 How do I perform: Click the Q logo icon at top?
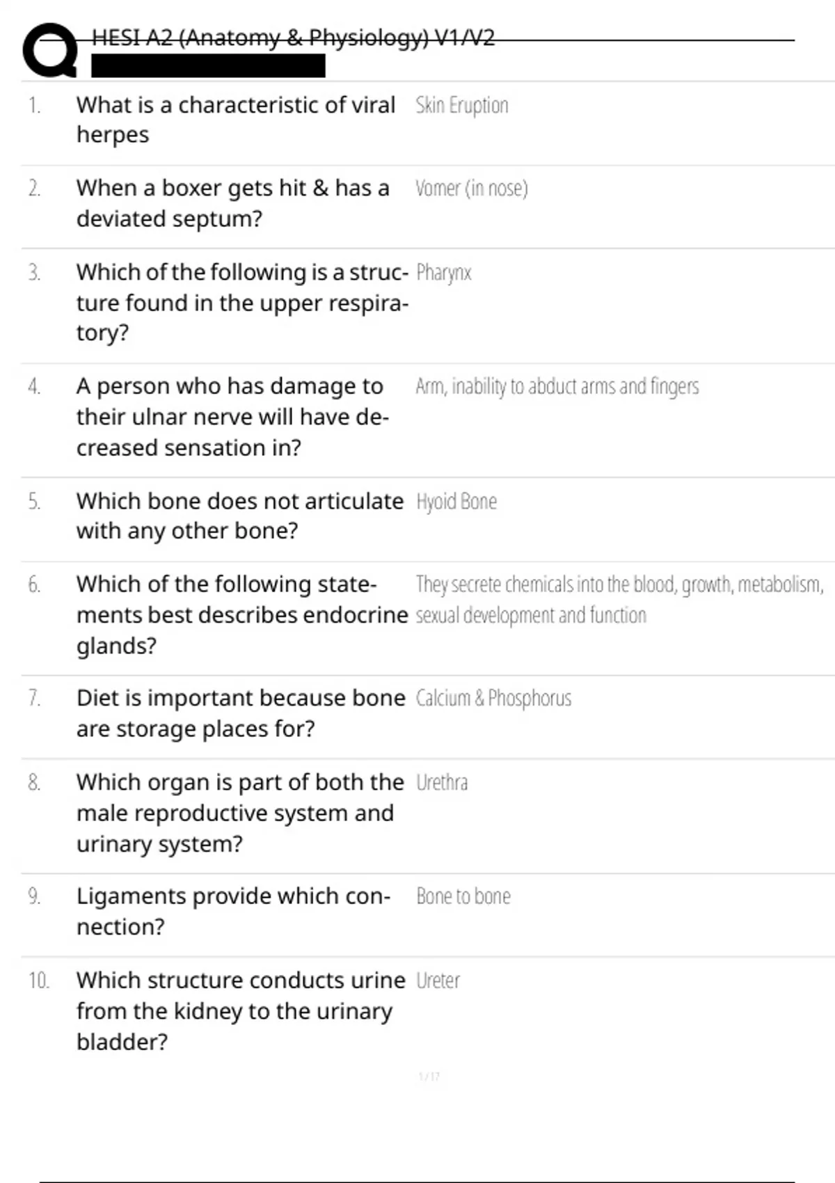[x=50, y=50]
